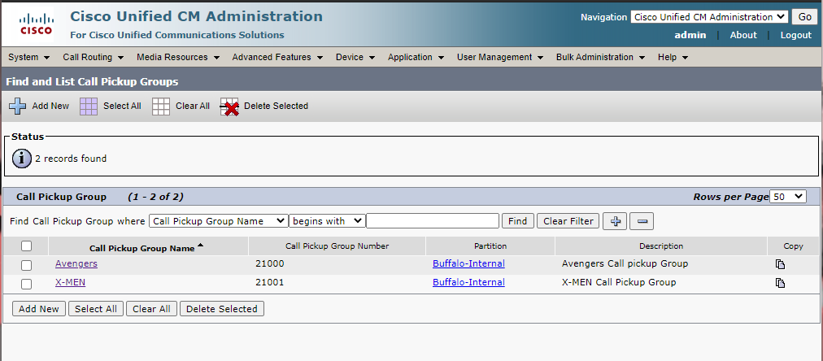Viewport: 823px width, 361px height.
Task: Click the number 21001 cell
Action: [270, 282]
